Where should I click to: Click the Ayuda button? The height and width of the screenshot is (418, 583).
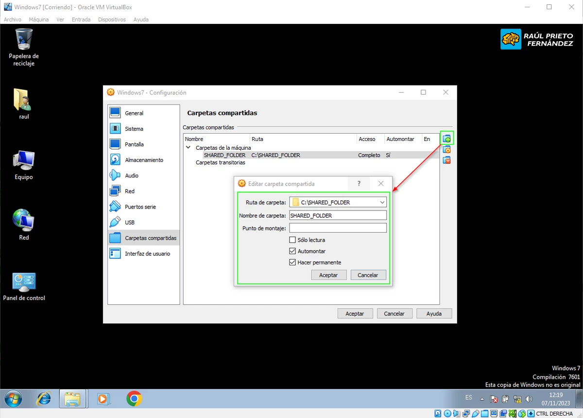[434, 313]
